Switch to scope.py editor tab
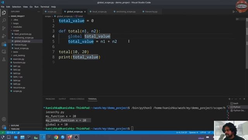This screenshot has height=140, width=248. pyautogui.click(x=52, y=12)
